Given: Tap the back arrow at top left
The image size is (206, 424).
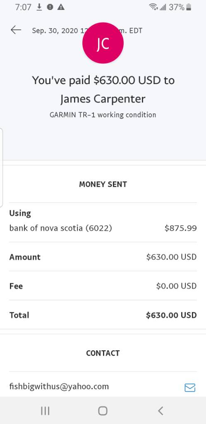Looking at the screenshot, I should (16, 30).
